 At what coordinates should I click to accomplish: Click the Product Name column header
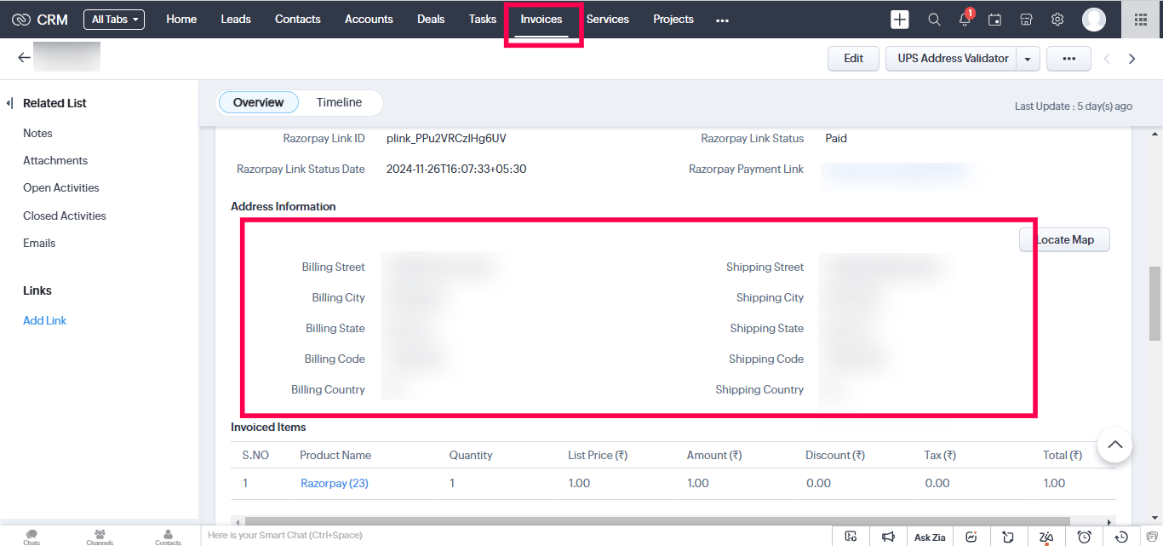coord(335,456)
